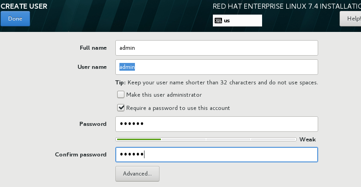
Task: Click the blue Done button
Action: pos(15,19)
